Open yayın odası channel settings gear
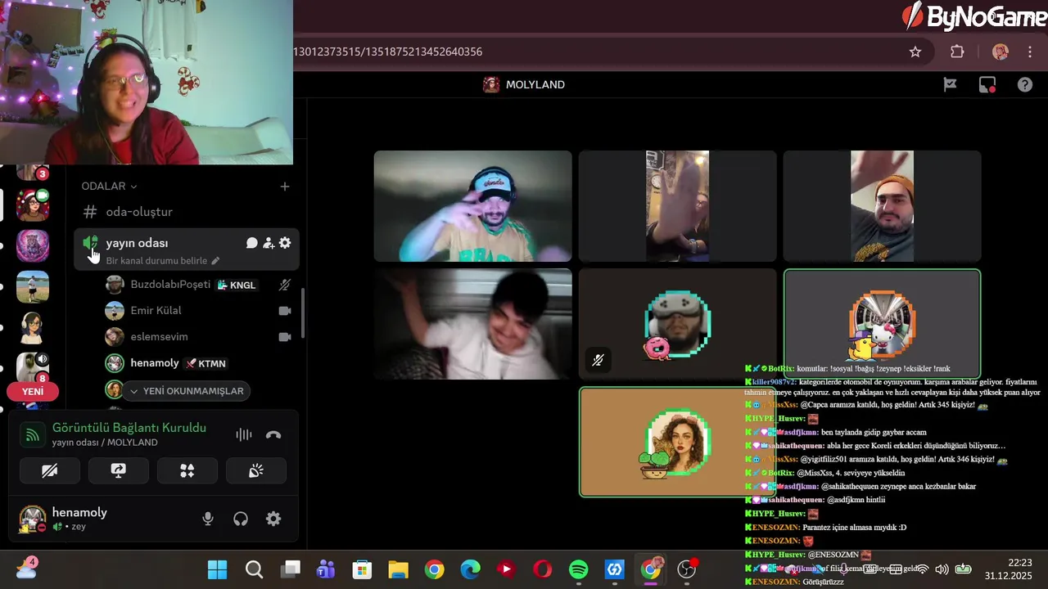This screenshot has height=589, width=1048. (x=285, y=243)
